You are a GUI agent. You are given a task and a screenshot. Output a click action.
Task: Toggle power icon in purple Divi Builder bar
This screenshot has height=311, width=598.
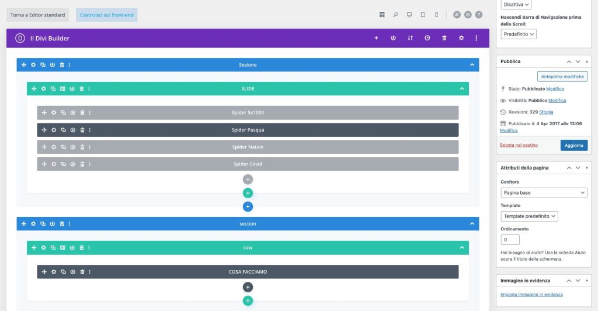[x=393, y=38]
